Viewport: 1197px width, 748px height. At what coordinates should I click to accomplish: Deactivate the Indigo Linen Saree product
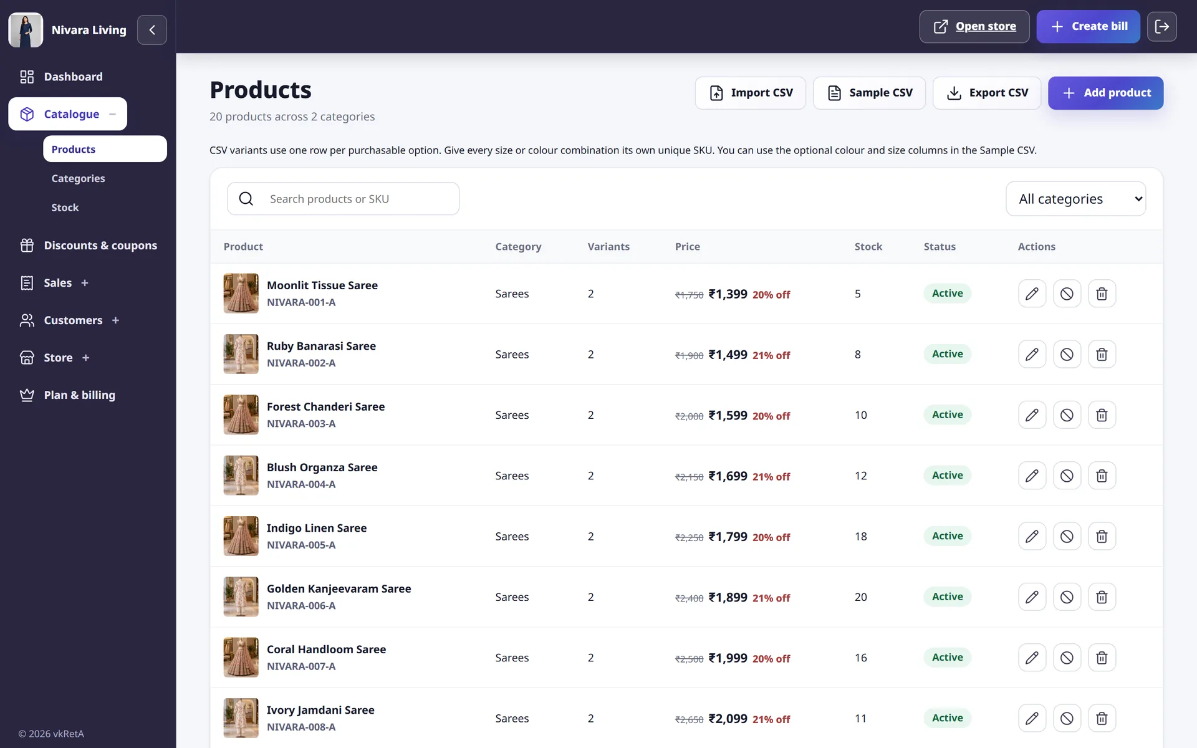coord(1067,536)
